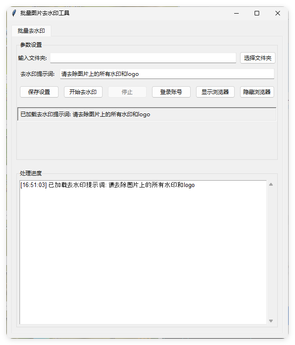The height and width of the screenshot is (345, 295).
Task: Click the 16:51:03 log entry line
Action: [108, 185]
